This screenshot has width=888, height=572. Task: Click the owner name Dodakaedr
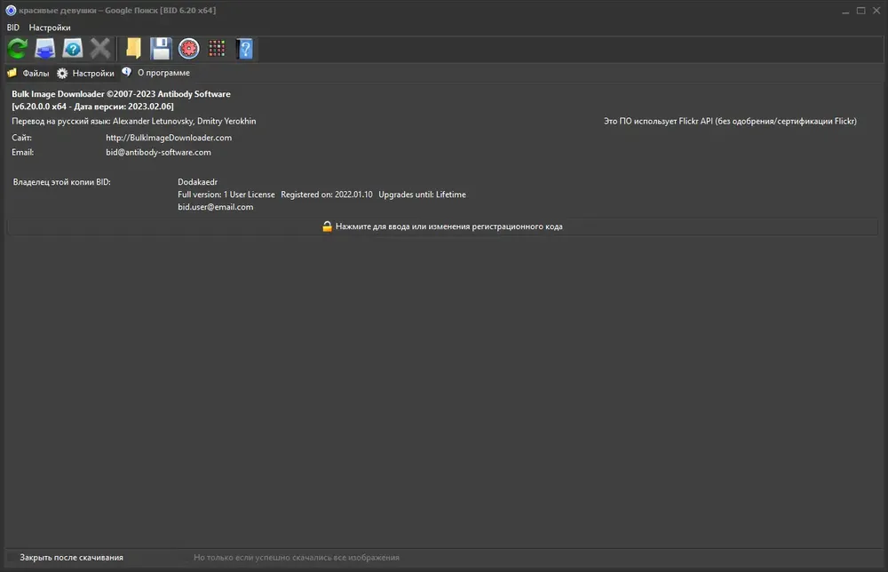(198, 182)
